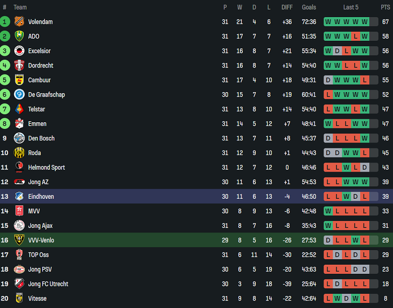The width and height of the screenshot is (393, 308).
Task: Sort table by PTS column header
Action: coord(385,7)
